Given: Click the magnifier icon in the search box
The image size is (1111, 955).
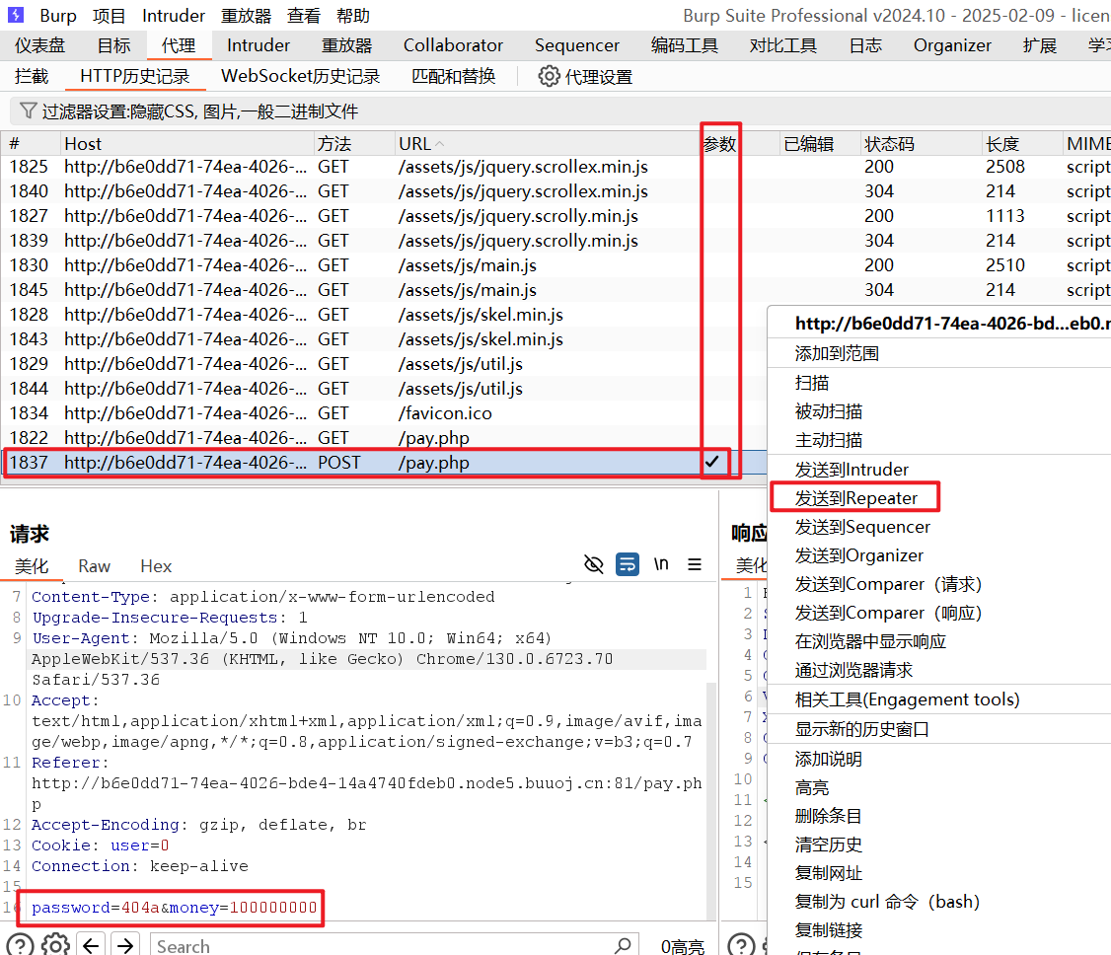Looking at the screenshot, I should coord(623,946).
